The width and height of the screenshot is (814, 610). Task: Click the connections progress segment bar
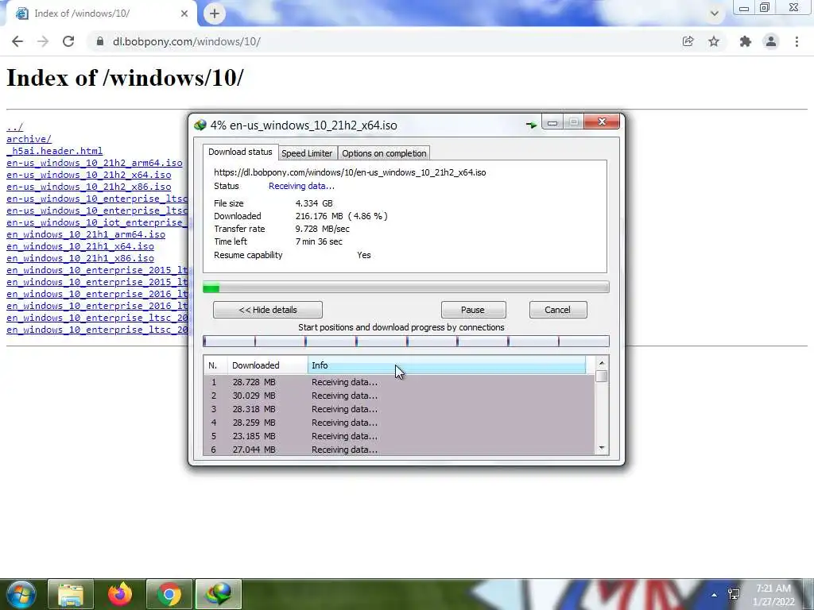tap(406, 341)
